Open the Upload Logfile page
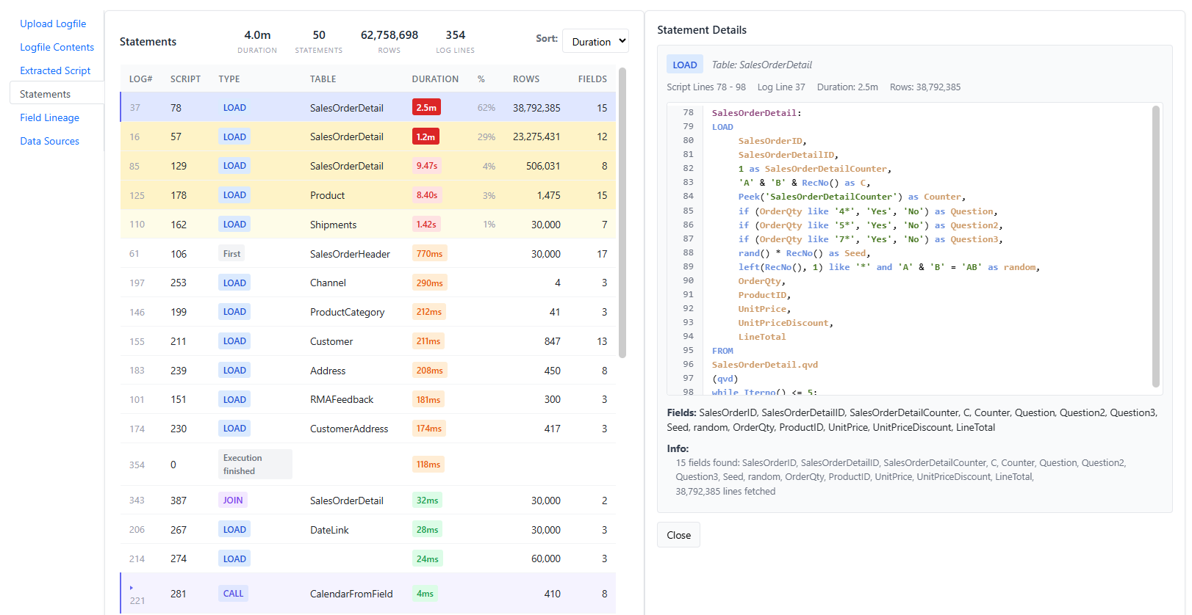1192x615 pixels. click(53, 23)
